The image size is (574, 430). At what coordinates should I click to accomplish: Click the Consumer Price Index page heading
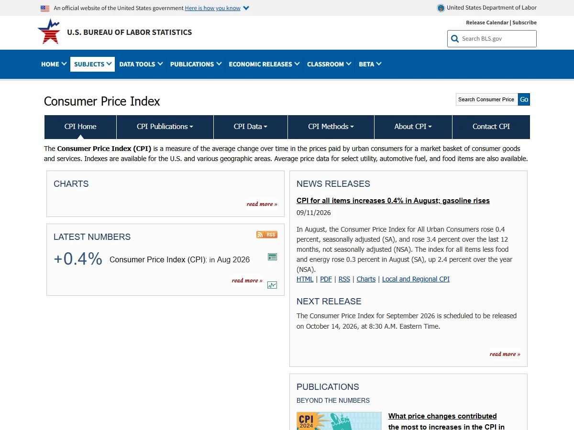(102, 101)
